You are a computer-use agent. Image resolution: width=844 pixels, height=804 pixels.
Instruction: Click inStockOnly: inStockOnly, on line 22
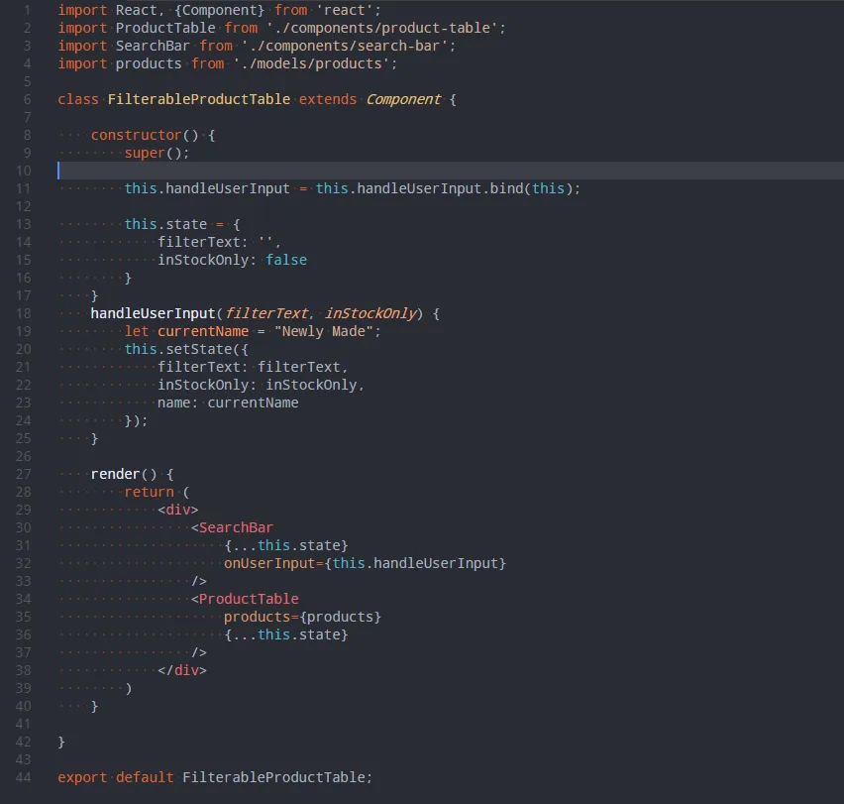coord(262,385)
